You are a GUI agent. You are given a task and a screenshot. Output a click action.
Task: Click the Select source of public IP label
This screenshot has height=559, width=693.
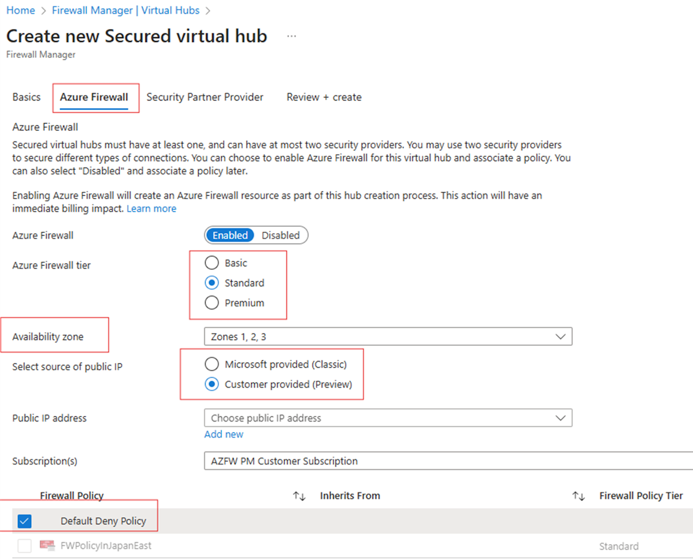[x=67, y=367]
